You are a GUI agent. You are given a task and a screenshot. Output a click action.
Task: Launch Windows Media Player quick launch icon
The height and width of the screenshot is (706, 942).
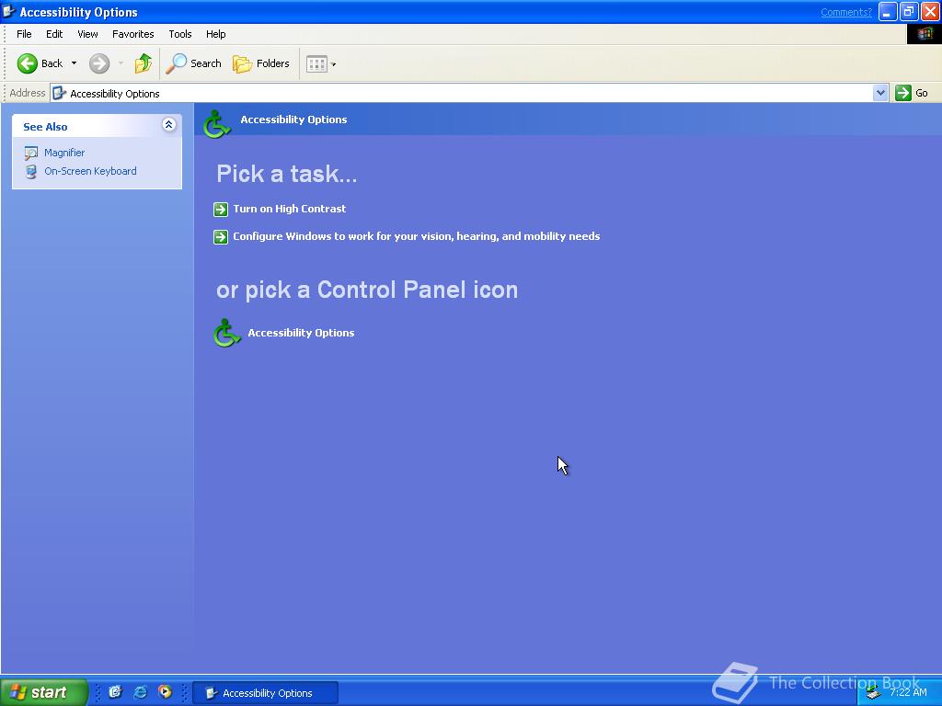tap(165, 692)
